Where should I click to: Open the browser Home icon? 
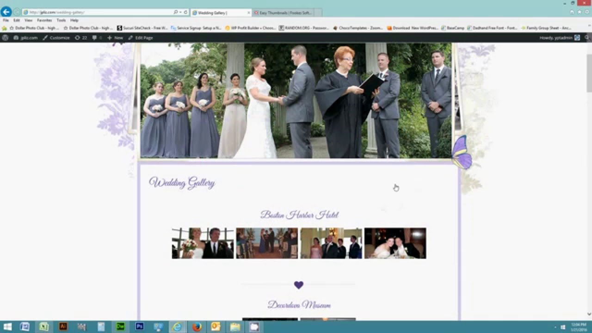572,12
